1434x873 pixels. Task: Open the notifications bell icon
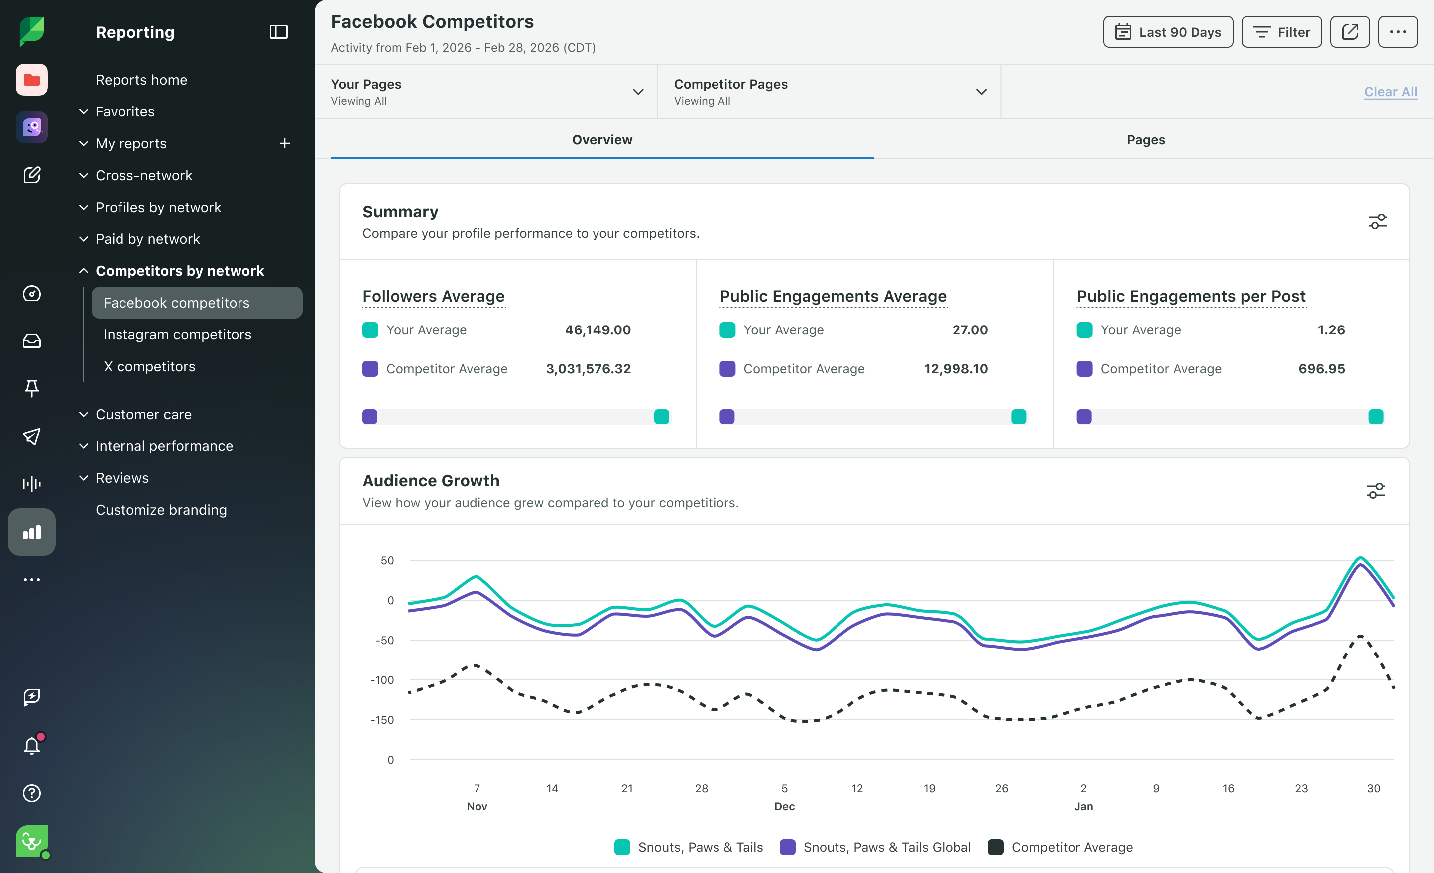31,745
